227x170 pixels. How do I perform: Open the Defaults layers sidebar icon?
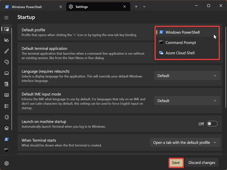7,128
